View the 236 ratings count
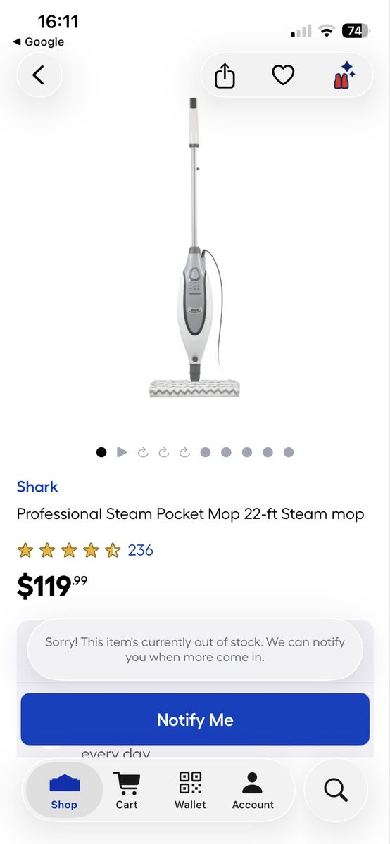390x844 pixels. 140,550
